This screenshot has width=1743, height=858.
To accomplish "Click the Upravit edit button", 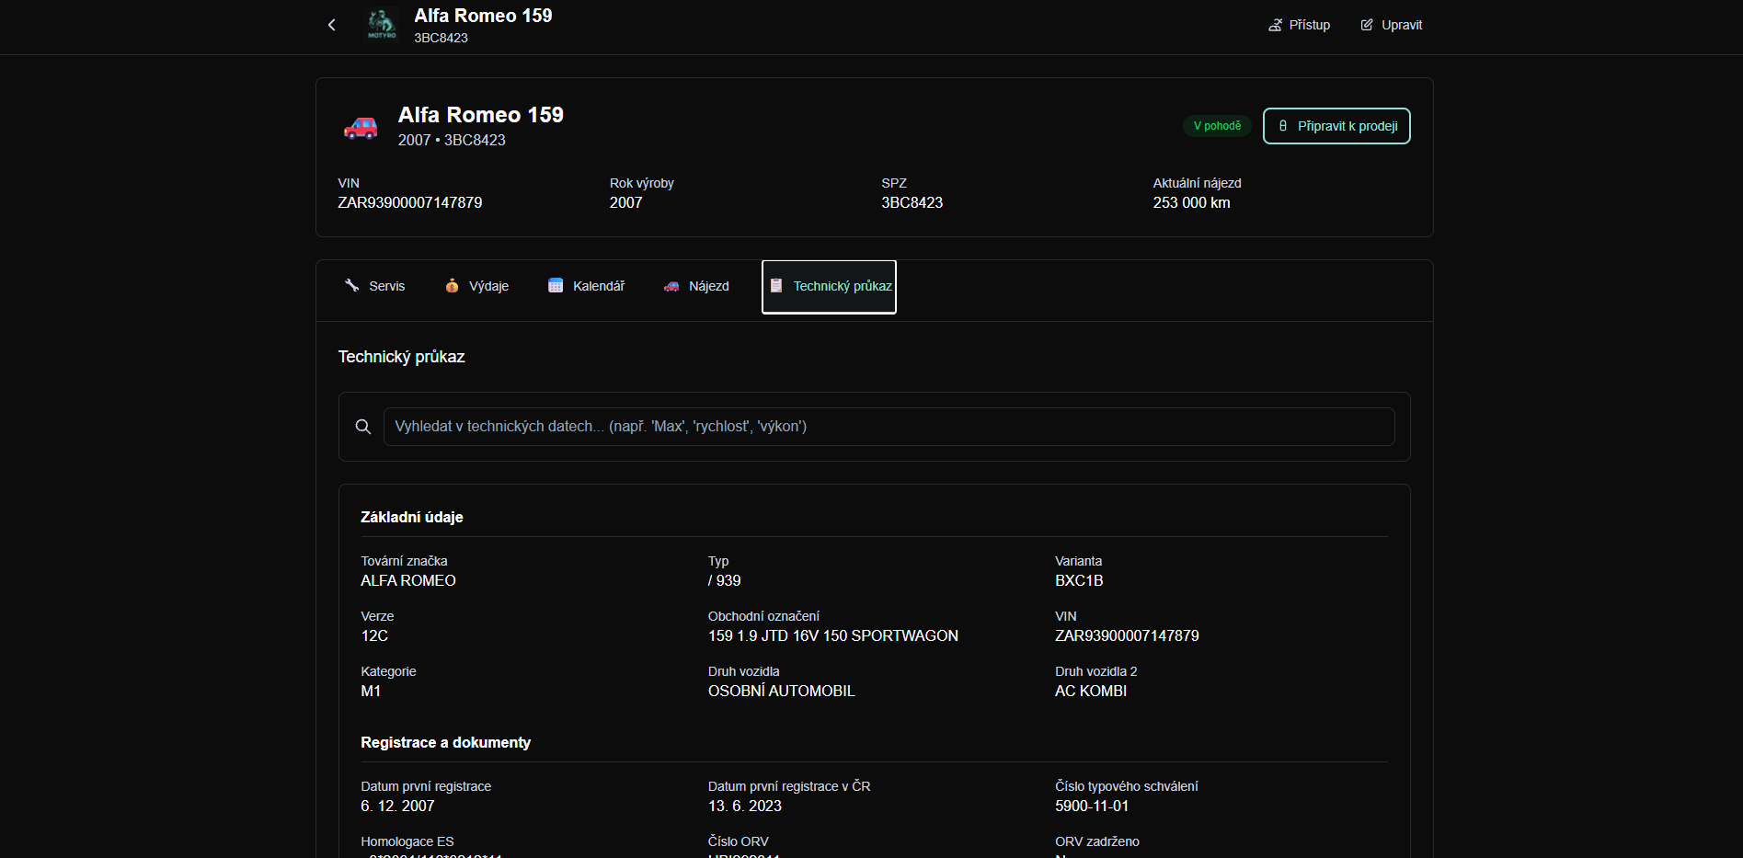I will point(1392,25).
